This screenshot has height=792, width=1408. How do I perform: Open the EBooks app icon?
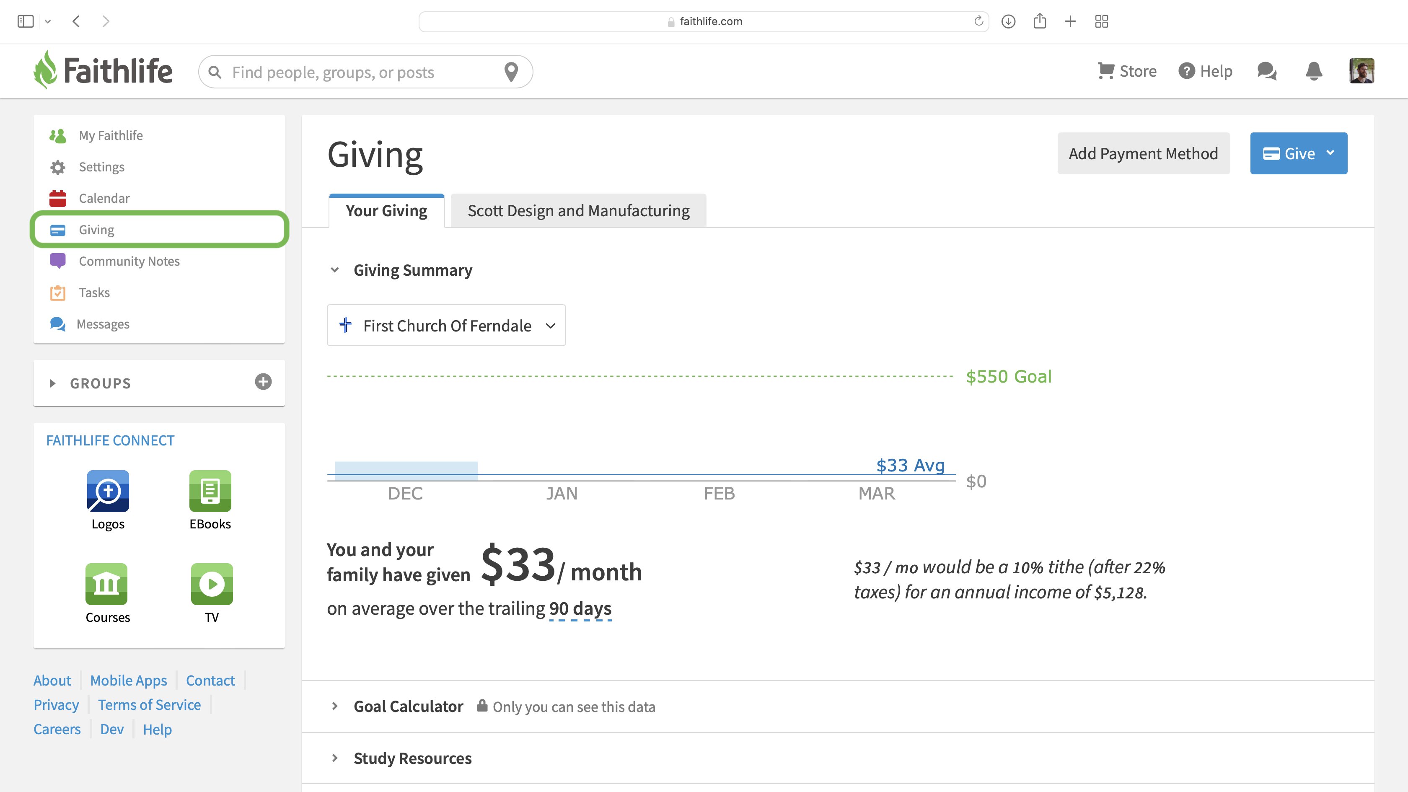pyautogui.click(x=210, y=491)
